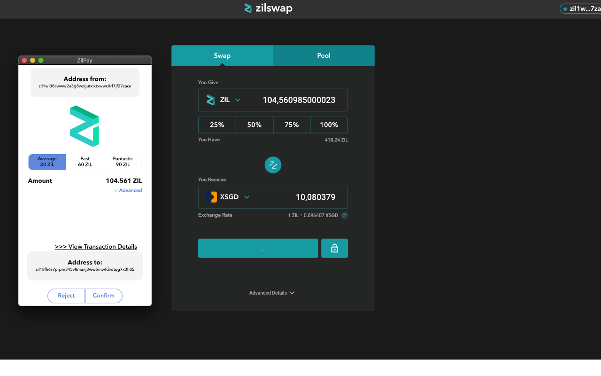Click the unlock token padlock button

point(334,248)
